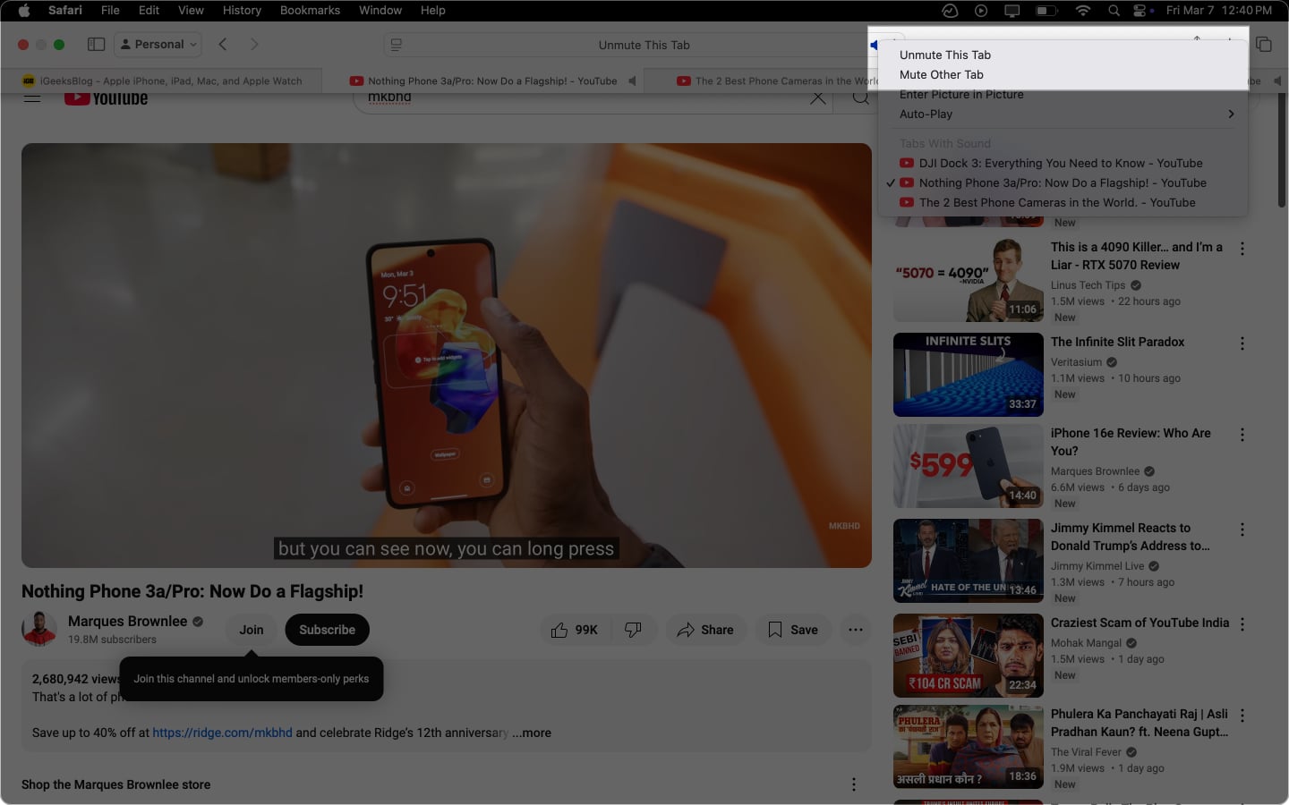1289x805 pixels.
Task: Open Control Center in menu bar
Action: 1140,10
